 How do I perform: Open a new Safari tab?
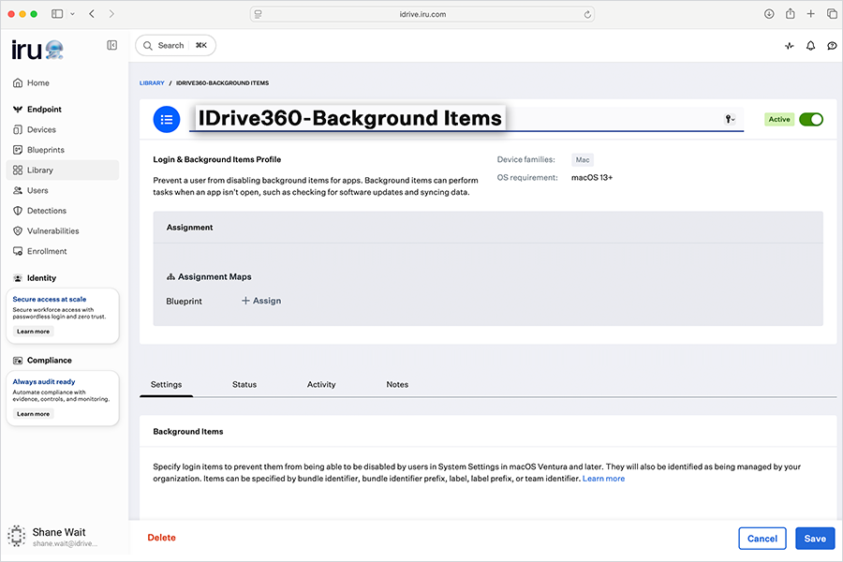(x=811, y=14)
